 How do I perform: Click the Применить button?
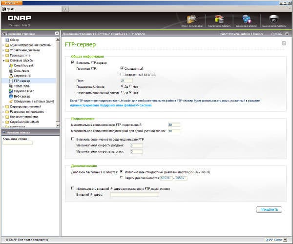click(269, 210)
